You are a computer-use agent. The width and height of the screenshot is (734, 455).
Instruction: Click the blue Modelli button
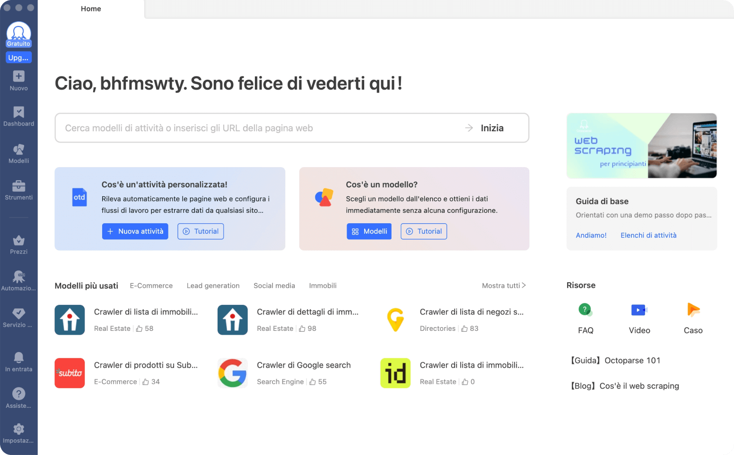(369, 231)
